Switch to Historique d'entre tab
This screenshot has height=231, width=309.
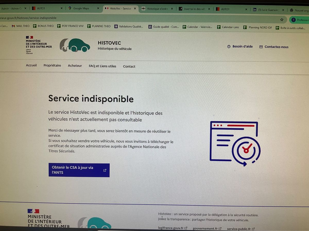[x=157, y=9]
